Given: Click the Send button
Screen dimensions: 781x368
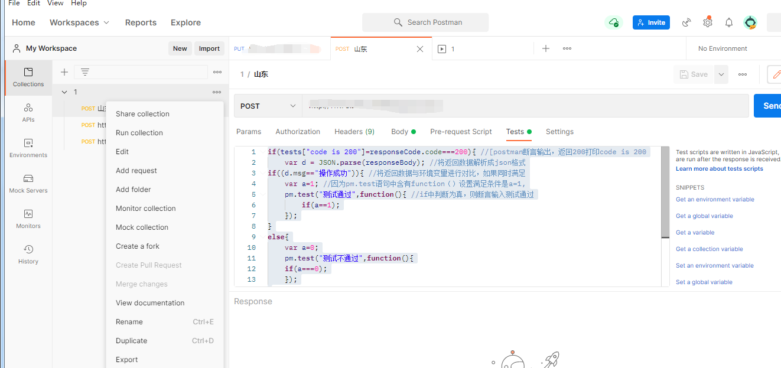Looking at the screenshot, I should 767,106.
